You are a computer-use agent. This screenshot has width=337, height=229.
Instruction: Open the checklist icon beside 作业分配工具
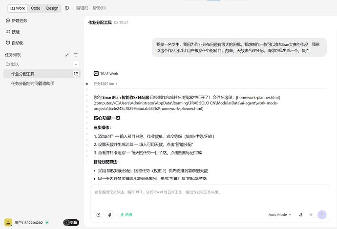[76, 74]
